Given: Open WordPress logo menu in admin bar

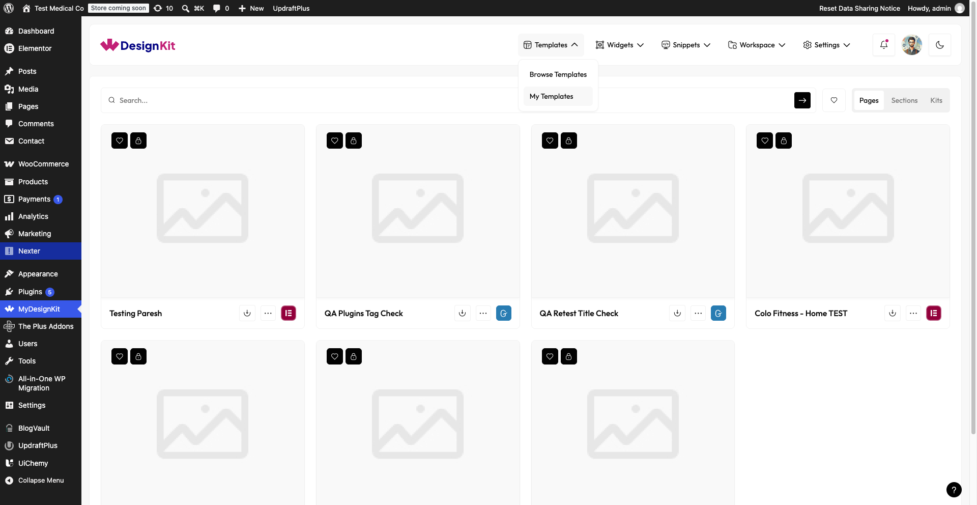Looking at the screenshot, I should click(9, 8).
